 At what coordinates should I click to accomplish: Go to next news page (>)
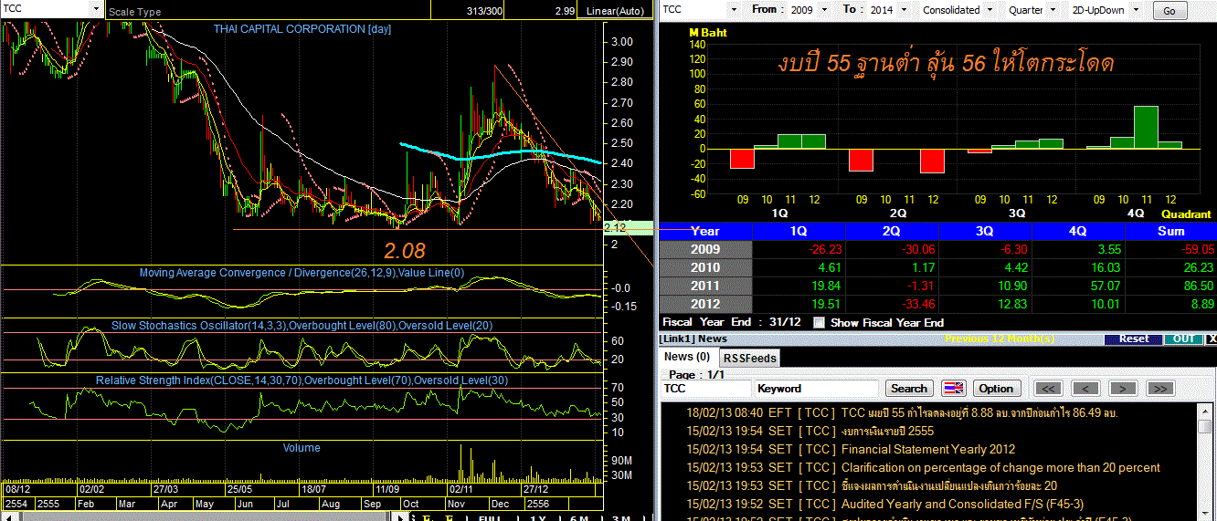point(1122,388)
